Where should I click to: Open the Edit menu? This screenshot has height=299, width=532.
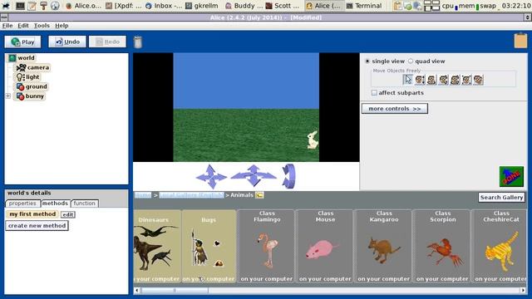[x=23, y=26]
